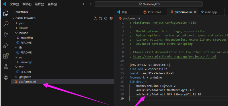
Task: Click the board = esp32-s3-devkitm-1 line
Action: pyautogui.click(x=151, y=73)
